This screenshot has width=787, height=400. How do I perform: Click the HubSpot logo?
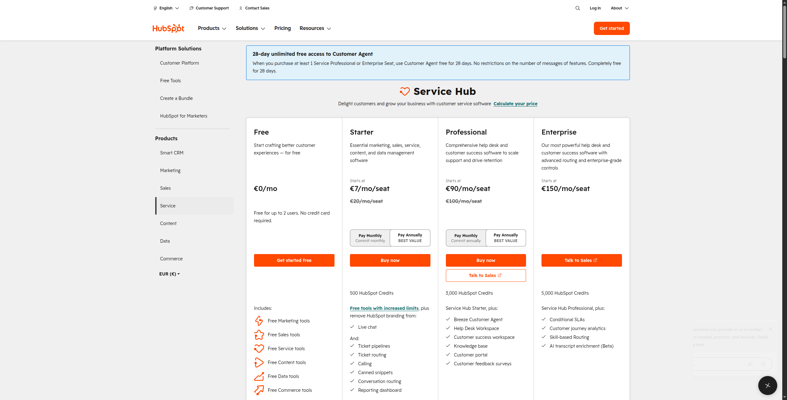coord(168,28)
